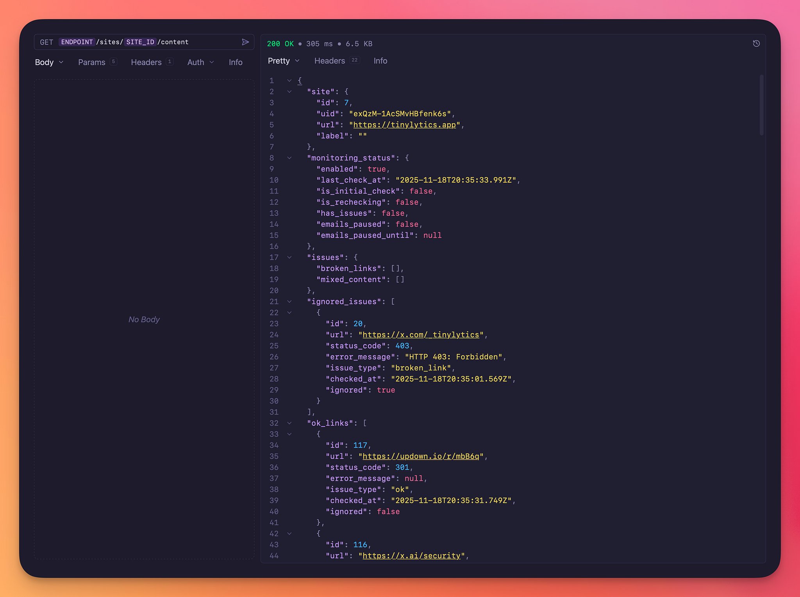Click the send request arrow icon
This screenshot has height=597, width=800.
tap(245, 42)
